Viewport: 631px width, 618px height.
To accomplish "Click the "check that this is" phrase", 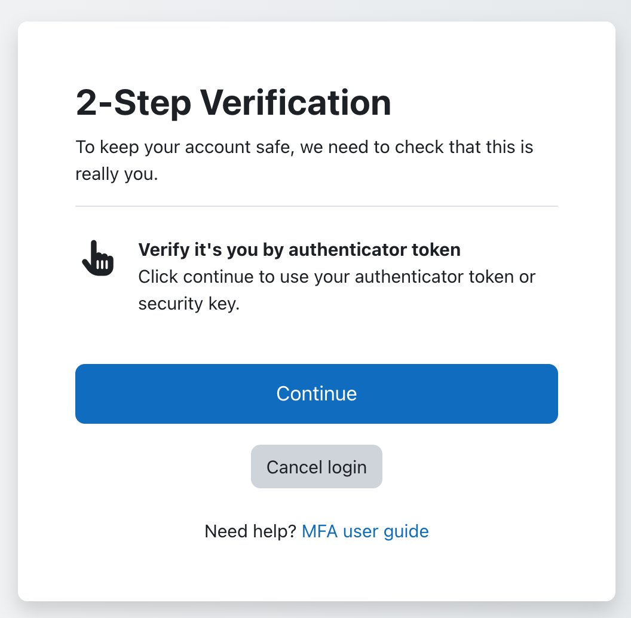I will tap(464, 147).
